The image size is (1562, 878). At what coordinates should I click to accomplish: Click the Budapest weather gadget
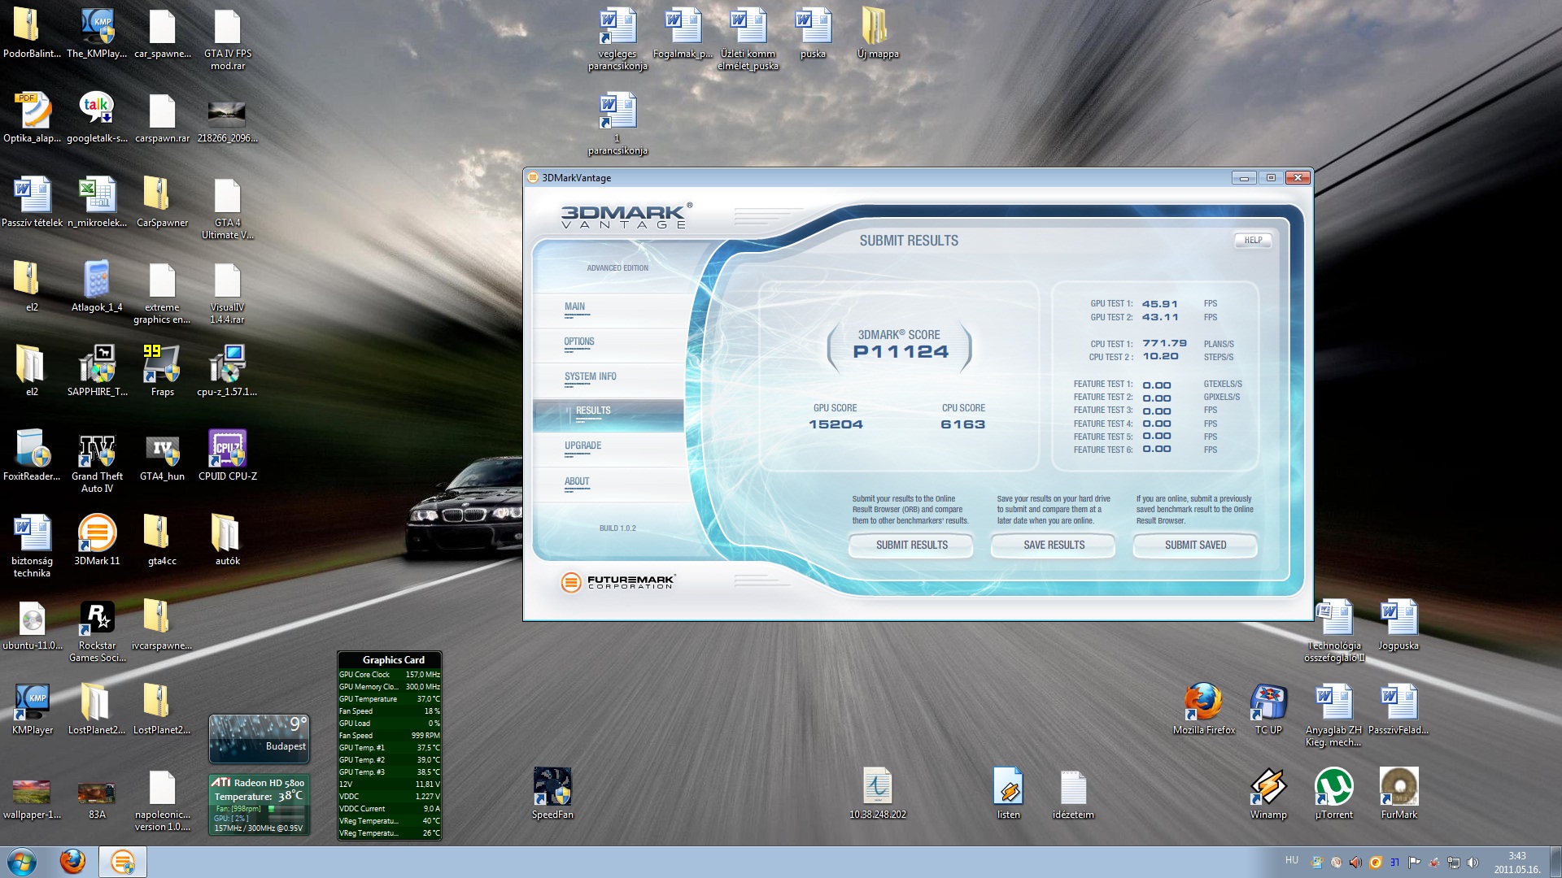pyautogui.click(x=259, y=738)
